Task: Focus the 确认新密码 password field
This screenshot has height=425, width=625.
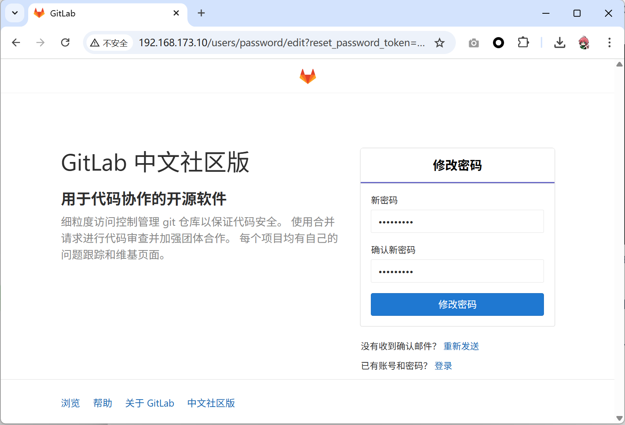Action: (x=457, y=271)
